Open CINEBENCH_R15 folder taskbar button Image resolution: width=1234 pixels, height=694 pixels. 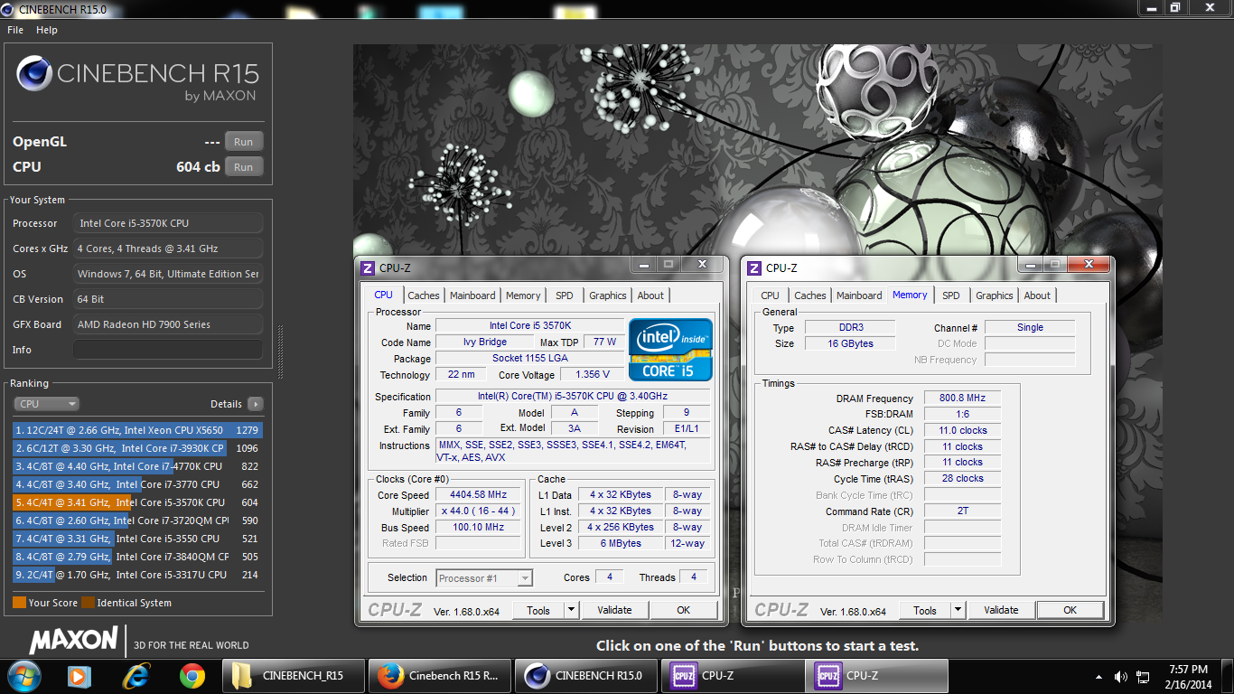click(294, 676)
